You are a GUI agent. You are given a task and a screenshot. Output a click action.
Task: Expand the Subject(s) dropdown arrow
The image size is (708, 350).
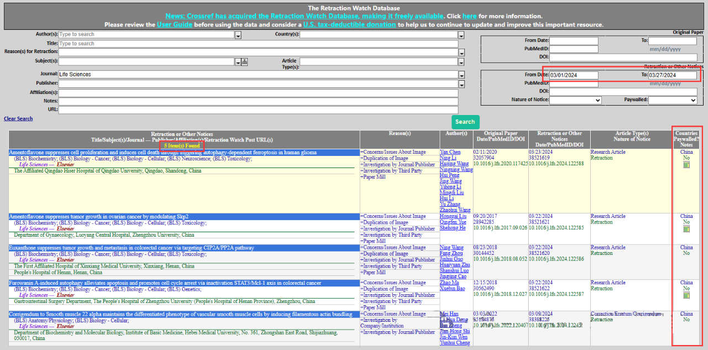(238, 61)
